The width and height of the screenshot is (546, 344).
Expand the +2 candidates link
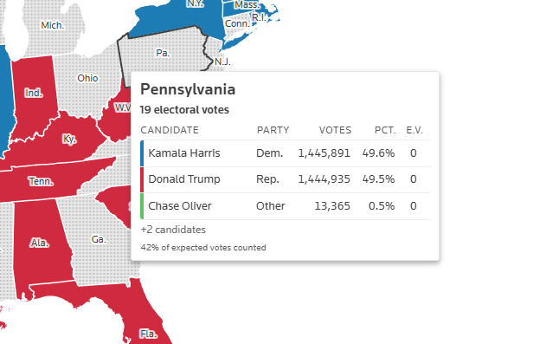(x=173, y=230)
